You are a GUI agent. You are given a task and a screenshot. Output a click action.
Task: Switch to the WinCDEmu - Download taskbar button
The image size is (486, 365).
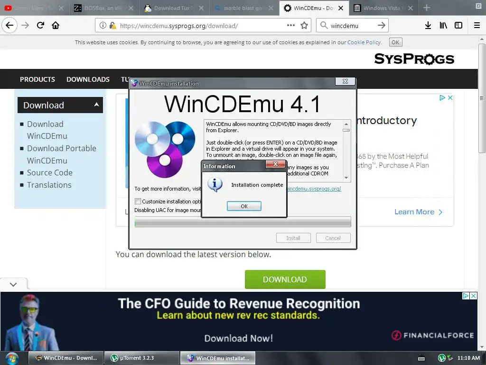66,358
